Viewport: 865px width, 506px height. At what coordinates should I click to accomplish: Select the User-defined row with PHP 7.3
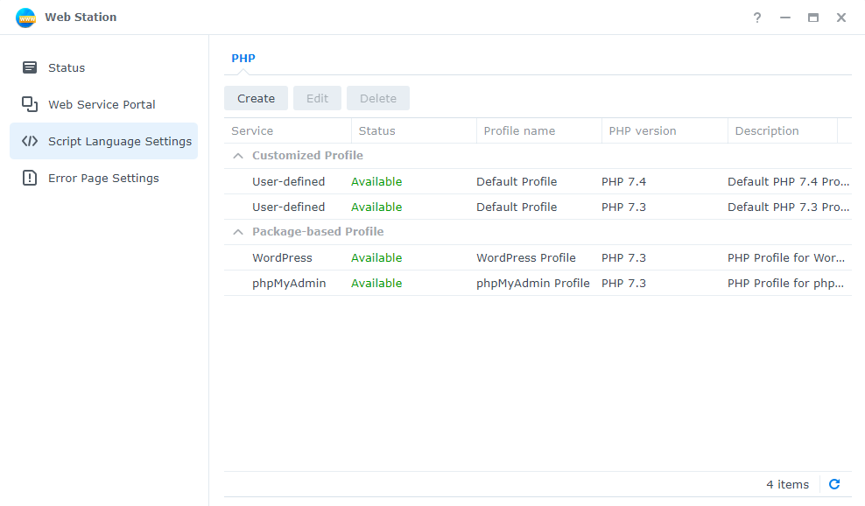coord(538,207)
